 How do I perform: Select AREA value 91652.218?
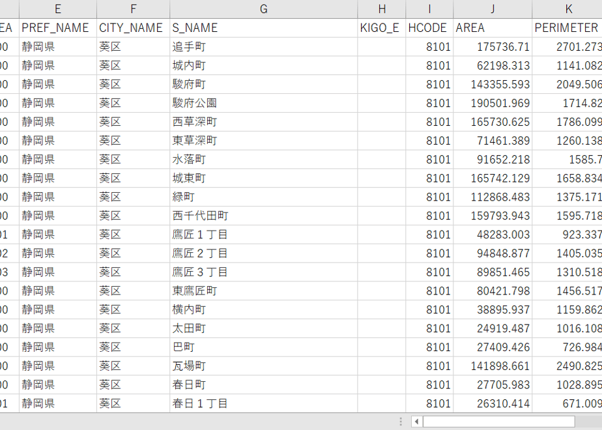[493, 160]
